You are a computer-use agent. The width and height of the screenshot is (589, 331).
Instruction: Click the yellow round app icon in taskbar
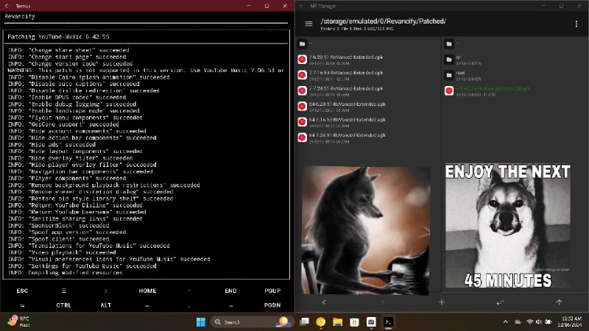coord(321,322)
